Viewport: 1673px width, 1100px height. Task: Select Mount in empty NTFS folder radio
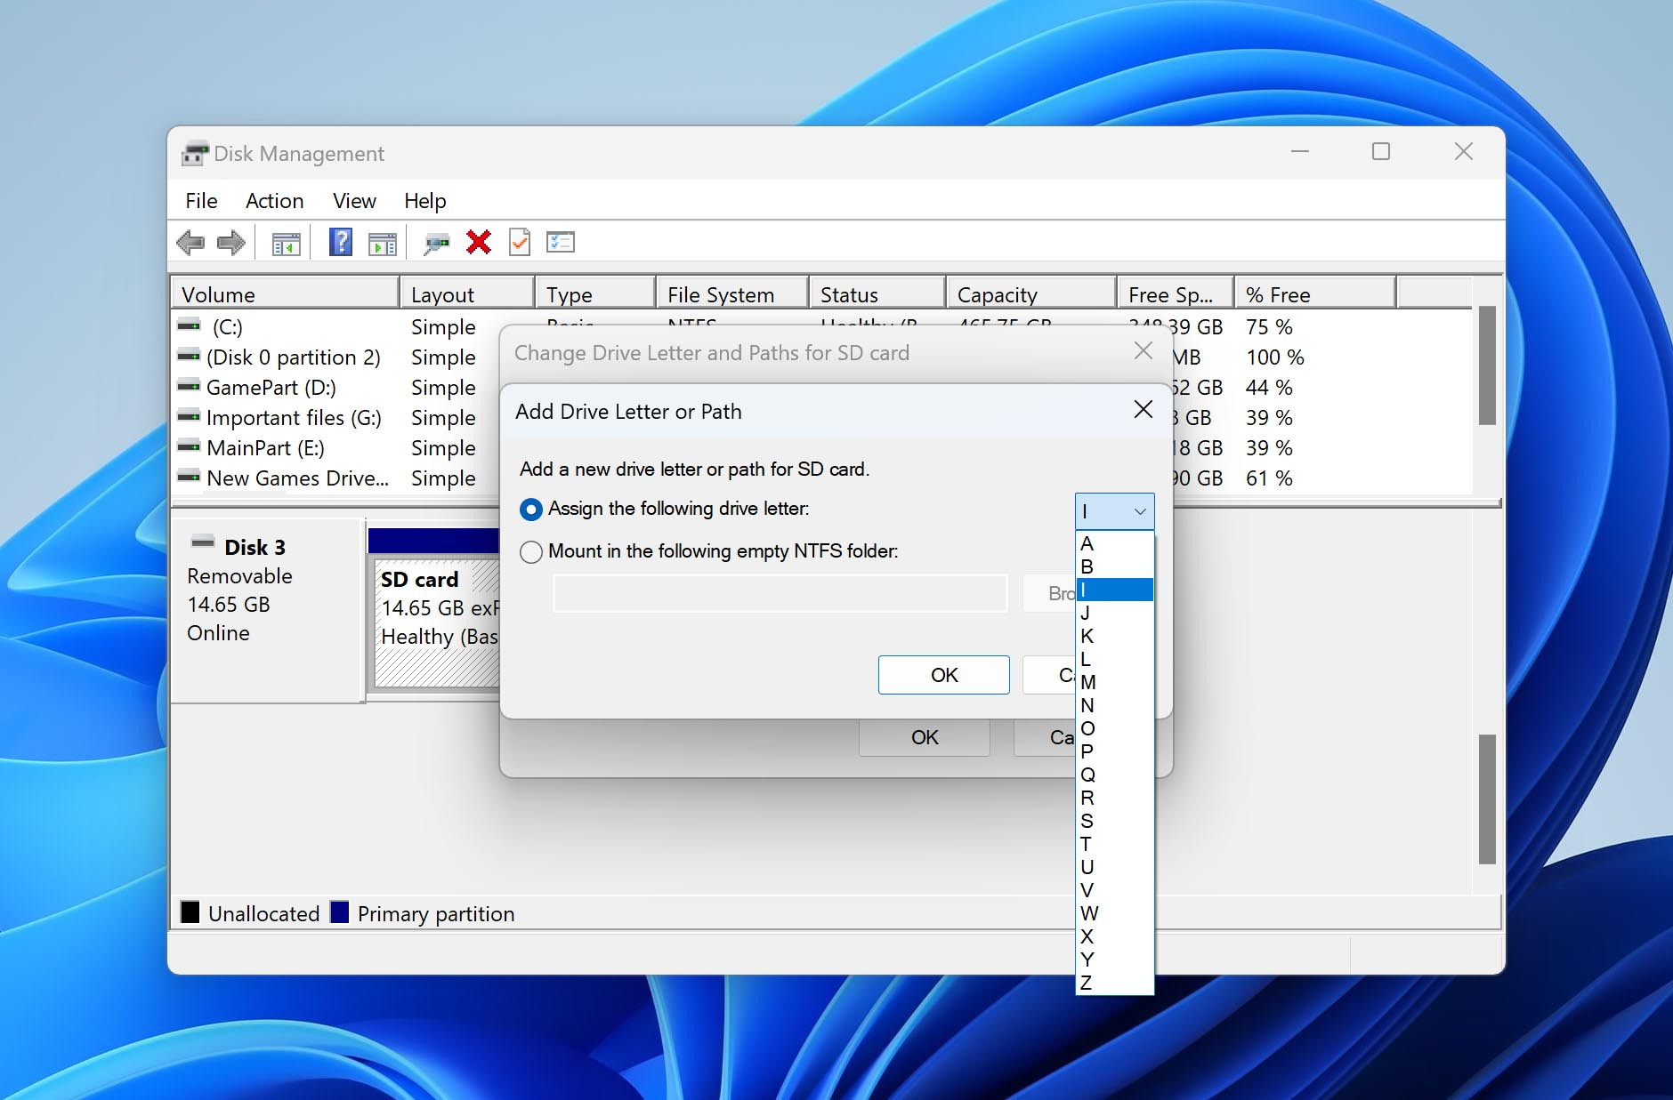530,552
